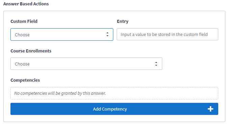Viewport: 227px width, 124px height.
Task: Focus the Entry value input field
Action: click(167, 34)
